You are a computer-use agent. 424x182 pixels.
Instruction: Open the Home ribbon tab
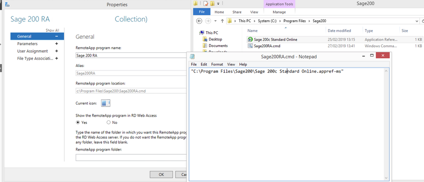coord(219,12)
